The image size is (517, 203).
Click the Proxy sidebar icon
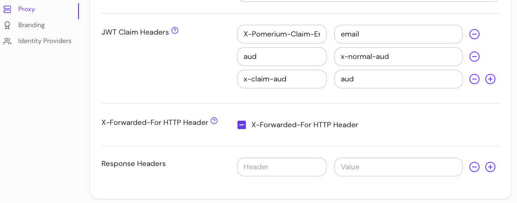click(7, 9)
